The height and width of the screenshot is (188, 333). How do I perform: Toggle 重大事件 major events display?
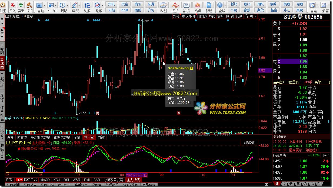[x=189, y=16]
